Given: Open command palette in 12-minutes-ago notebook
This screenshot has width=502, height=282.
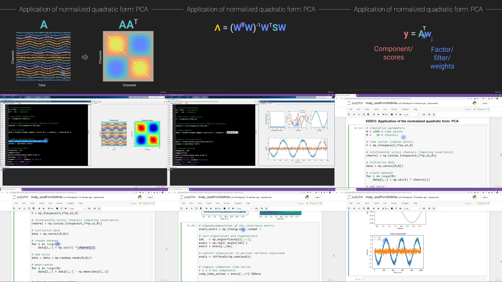Looking at the screenshot, I should click(x=89, y=208).
